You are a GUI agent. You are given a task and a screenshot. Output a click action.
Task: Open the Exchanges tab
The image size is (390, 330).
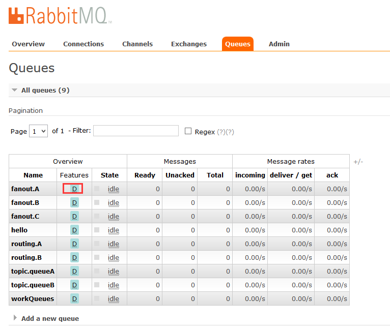click(x=189, y=44)
